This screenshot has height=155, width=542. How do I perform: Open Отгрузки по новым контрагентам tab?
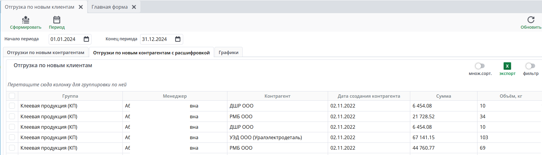[x=46, y=53]
